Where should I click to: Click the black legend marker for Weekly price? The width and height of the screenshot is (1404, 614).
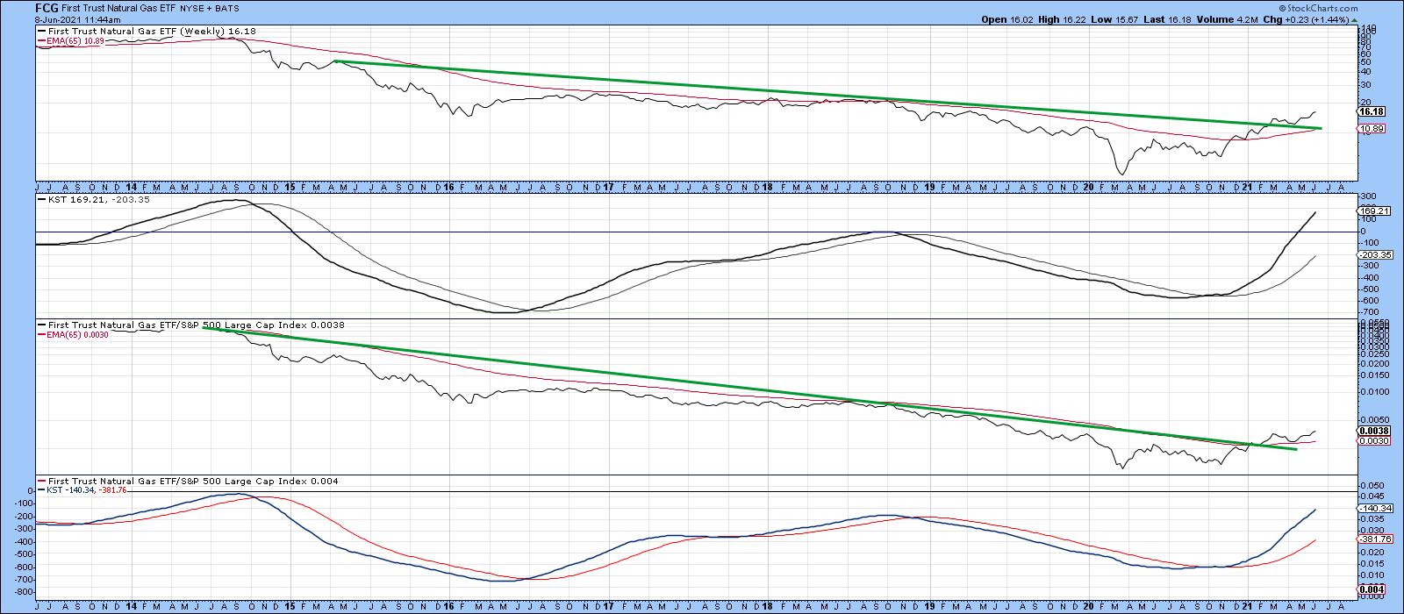[x=41, y=31]
